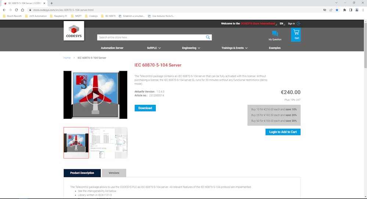
Task: Open CODESYS Store International selector
Action: [258, 23]
